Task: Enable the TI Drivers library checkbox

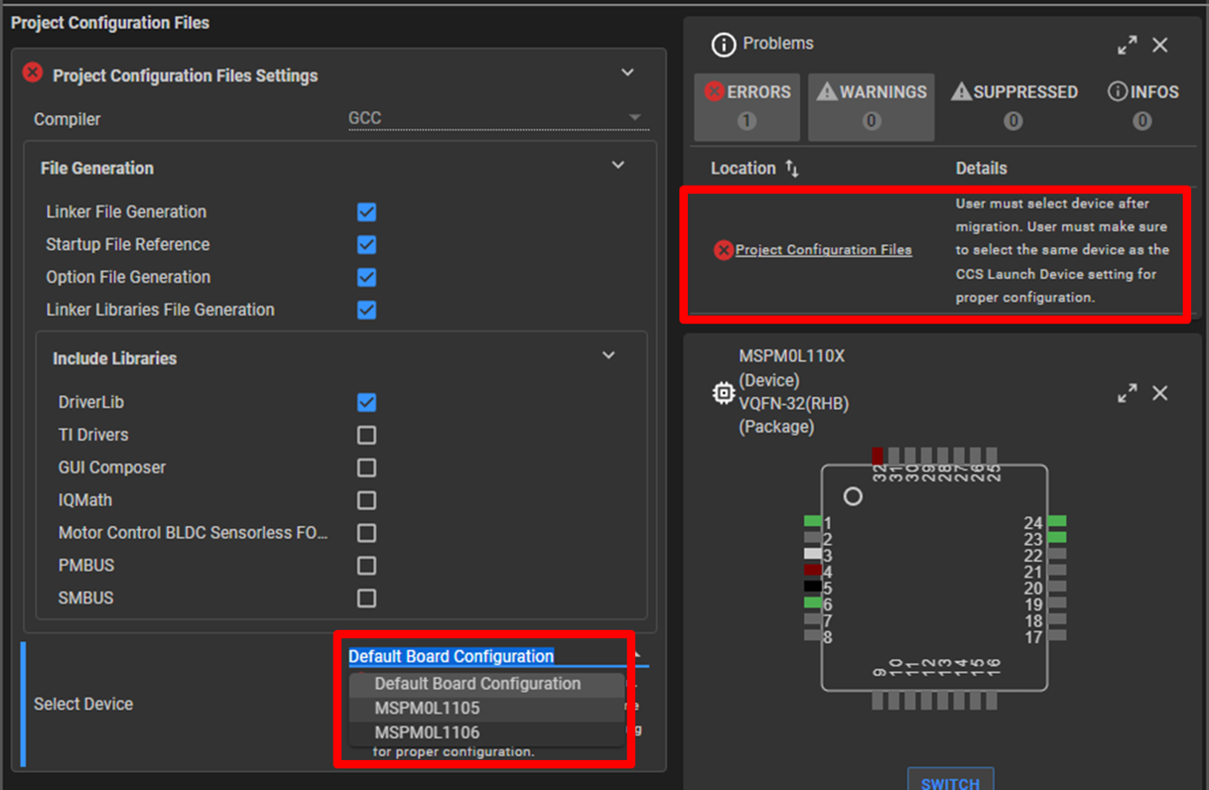Action: click(367, 435)
